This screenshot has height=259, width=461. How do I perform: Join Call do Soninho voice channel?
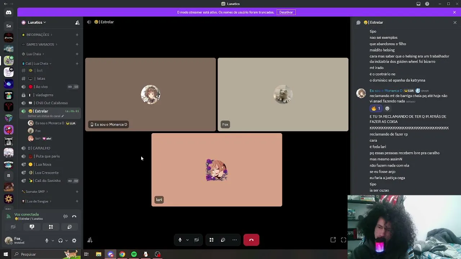[x=50, y=181]
